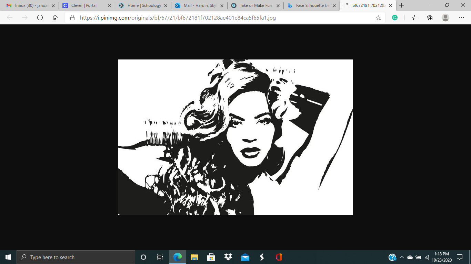The width and height of the screenshot is (471, 264).
Task: Open Office app from taskbar
Action: 279,257
